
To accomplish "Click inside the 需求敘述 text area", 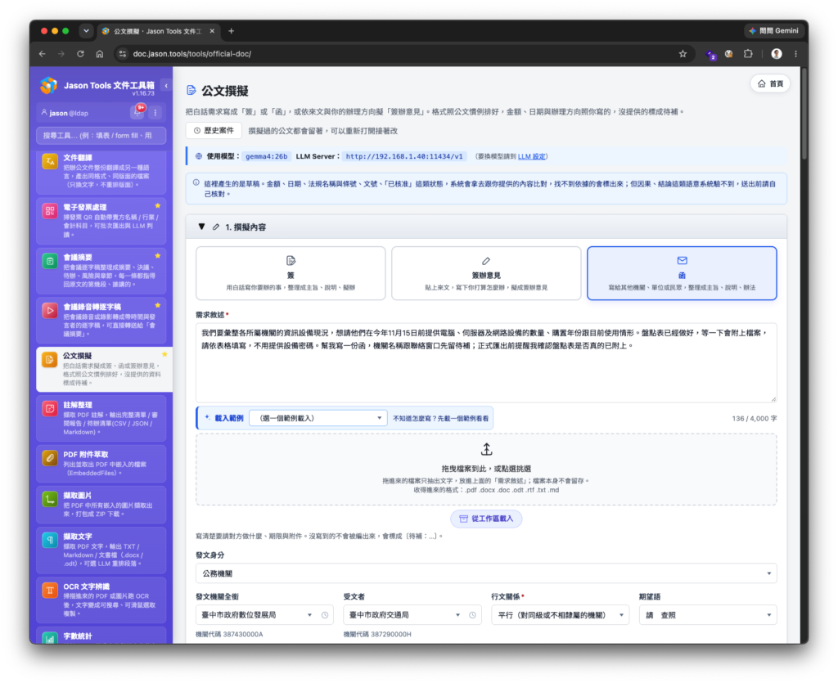I will click(x=486, y=362).
